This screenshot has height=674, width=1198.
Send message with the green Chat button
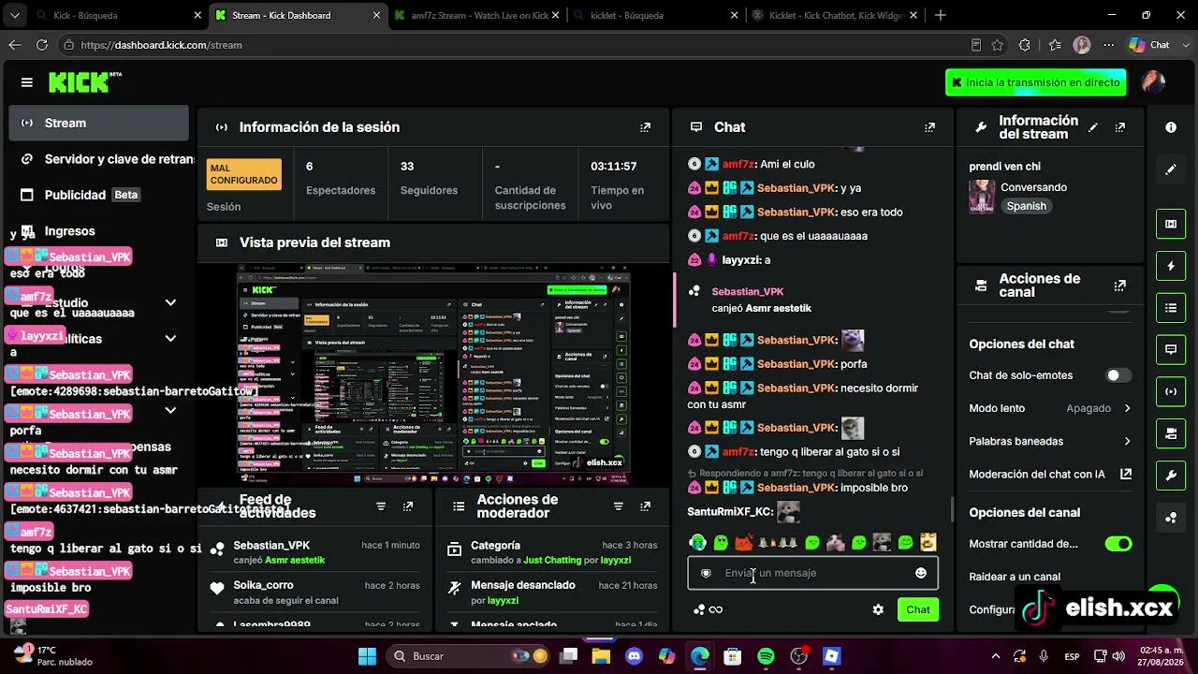918,609
